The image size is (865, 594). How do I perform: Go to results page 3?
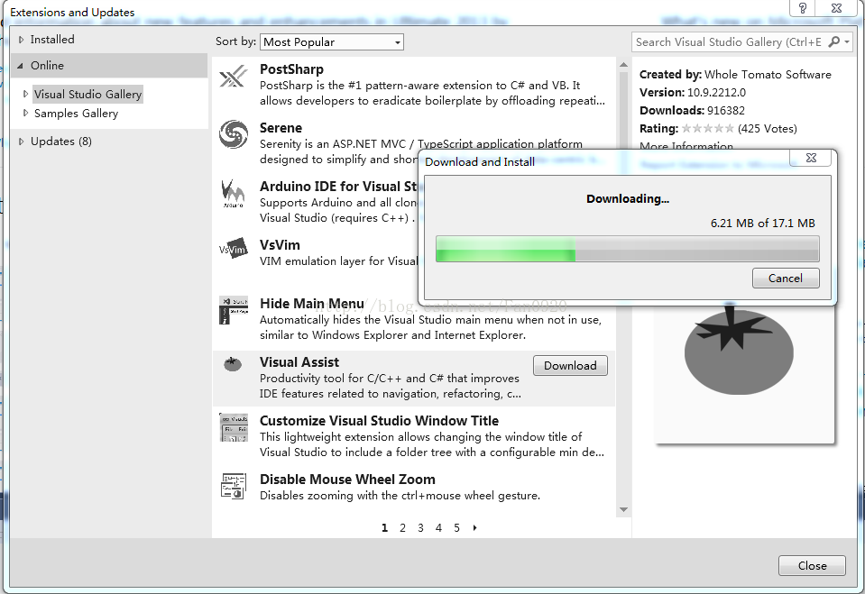point(420,528)
